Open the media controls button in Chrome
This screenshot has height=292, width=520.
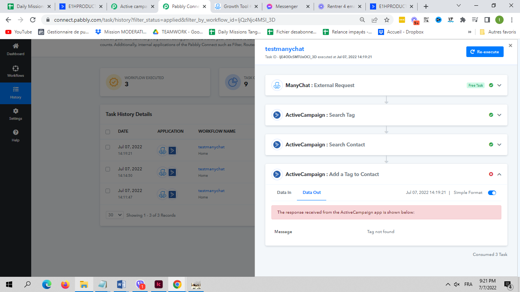[x=475, y=20]
